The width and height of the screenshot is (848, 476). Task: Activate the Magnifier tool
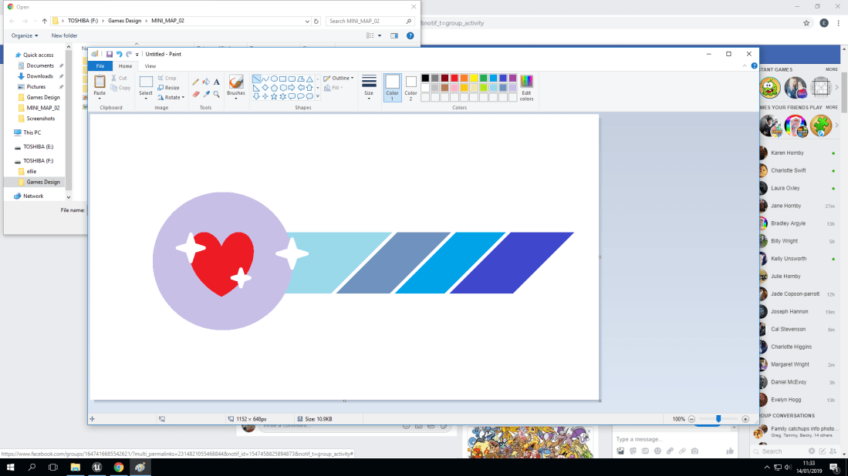pos(216,94)
